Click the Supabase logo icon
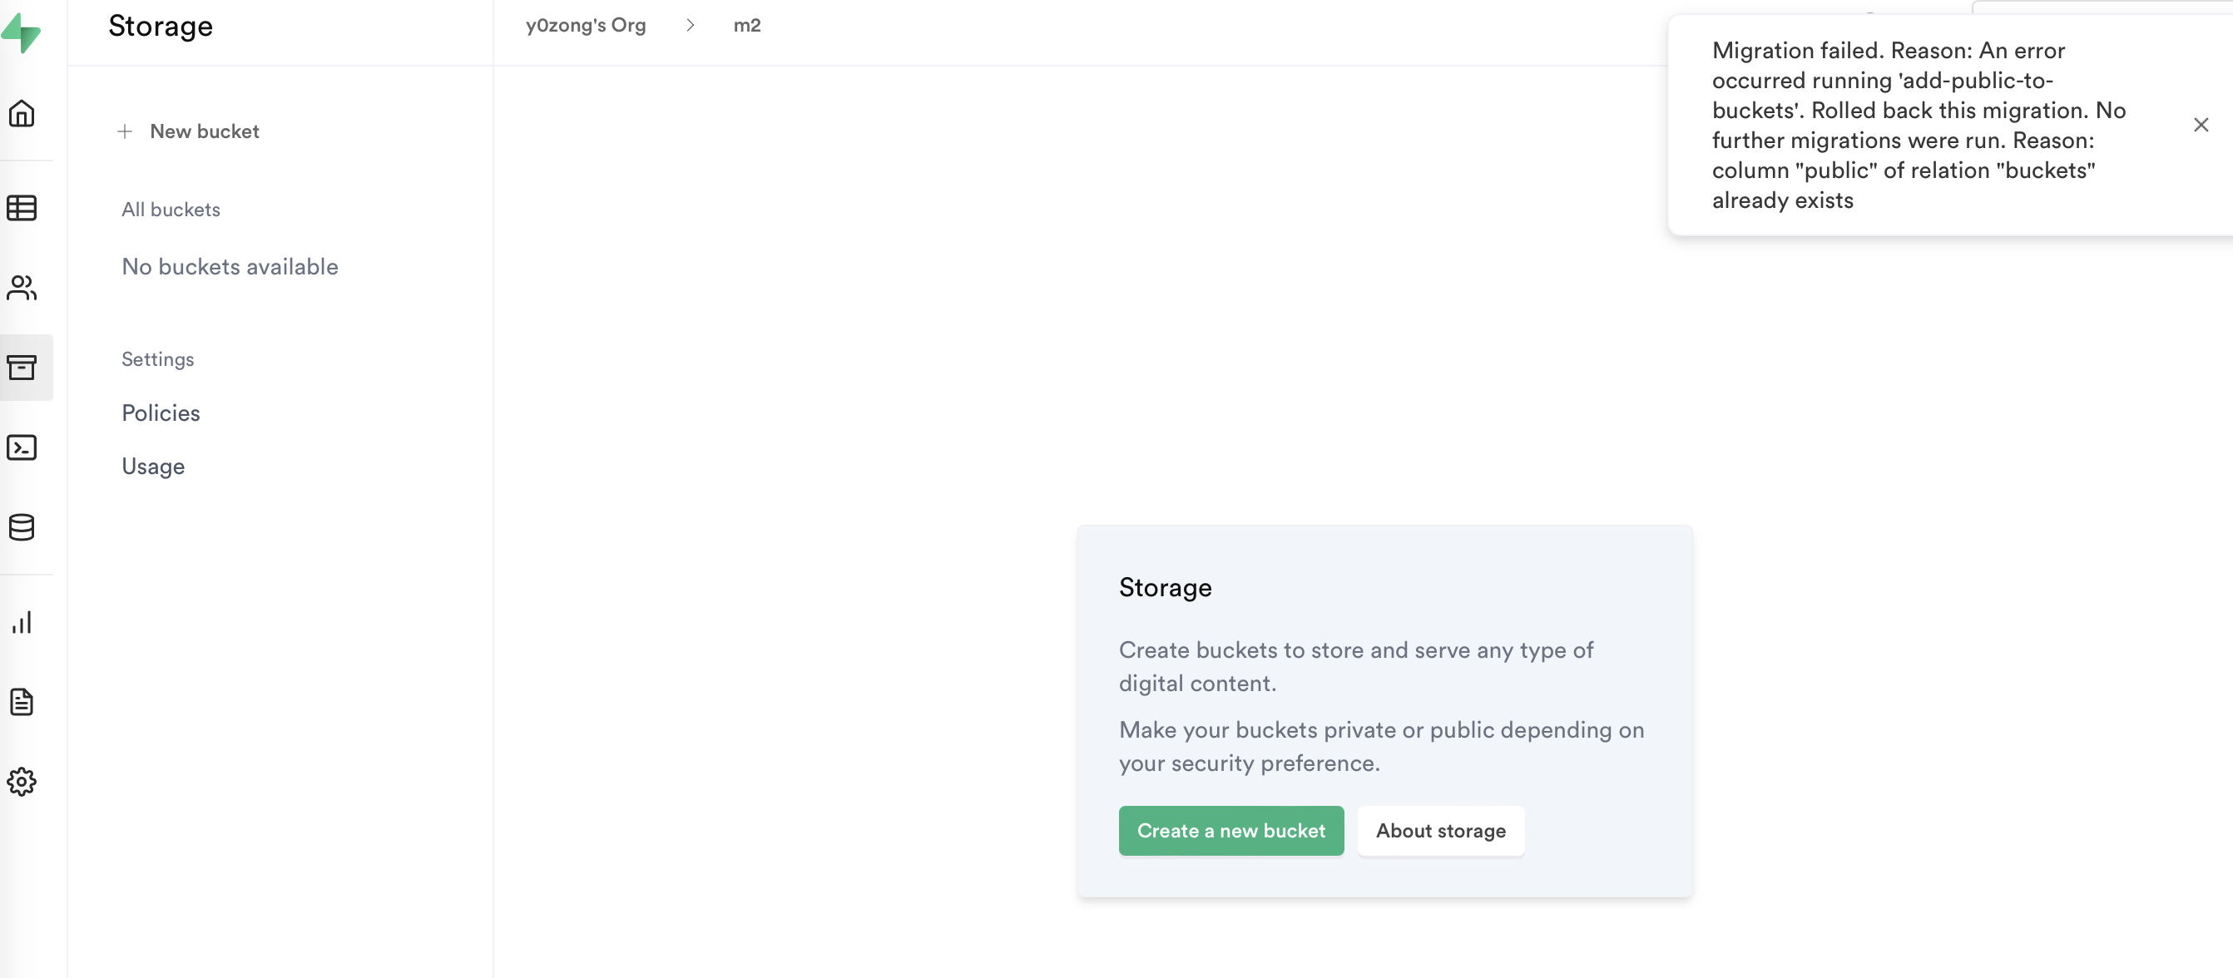The image size is (2233, 978). click(x=21, y=33)
